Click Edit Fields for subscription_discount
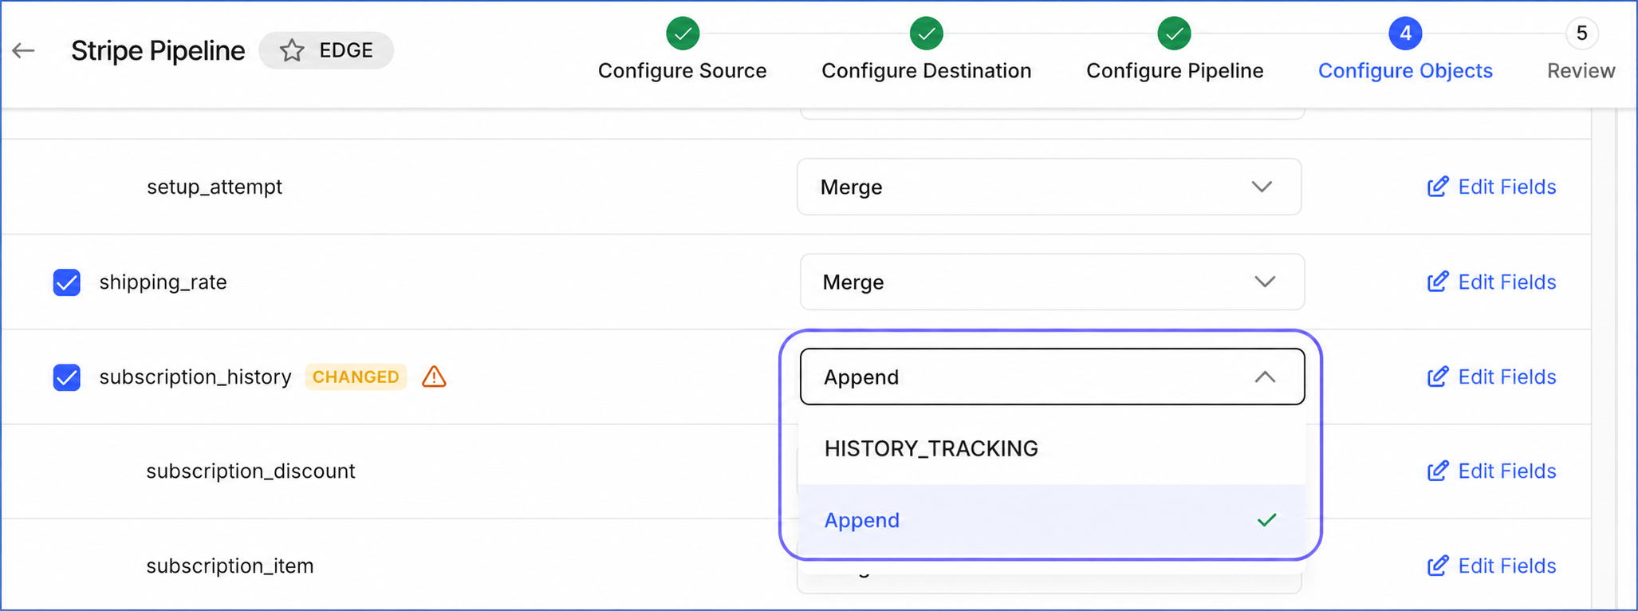The width and height of the screenshot is (1638, 611). (x=1491, y=471)
